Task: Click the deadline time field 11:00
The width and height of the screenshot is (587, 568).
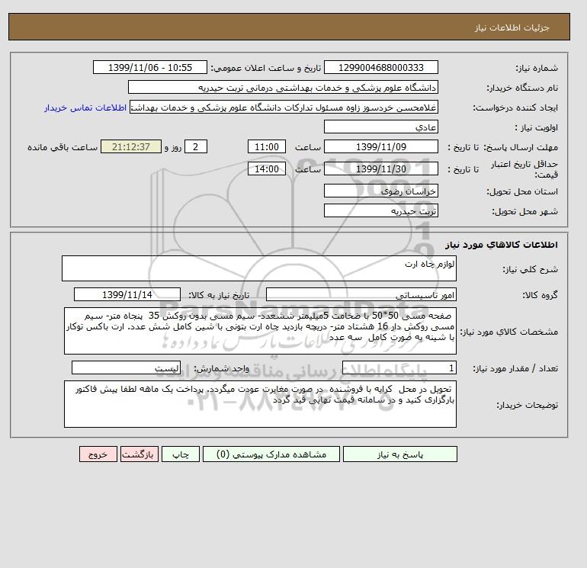Action: click(x=267, y=147)
